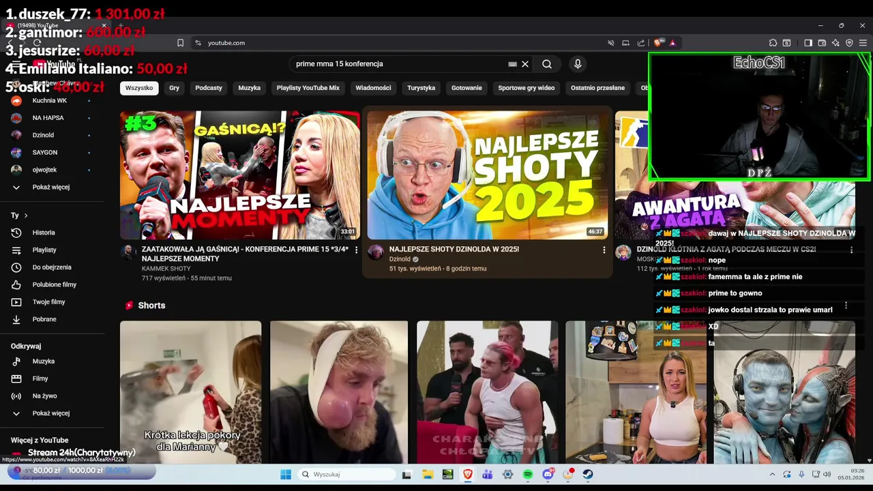This screenshot has height=491, width=873.
Task: Open Spotify from the taskbar
Action: (528, 475)
